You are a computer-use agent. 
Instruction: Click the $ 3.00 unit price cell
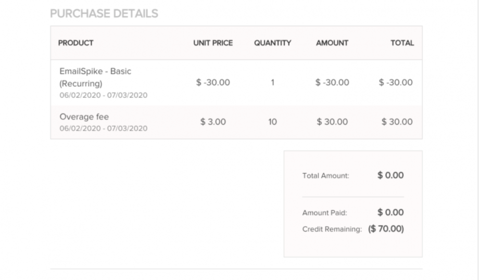tap(213, 122)
